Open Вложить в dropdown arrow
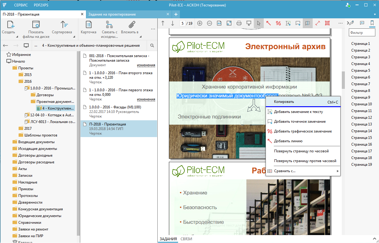379x243 pixels. point(141,37)
